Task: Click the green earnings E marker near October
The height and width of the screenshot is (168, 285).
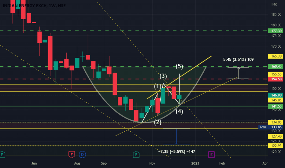Action: click(x=136, y=155)
